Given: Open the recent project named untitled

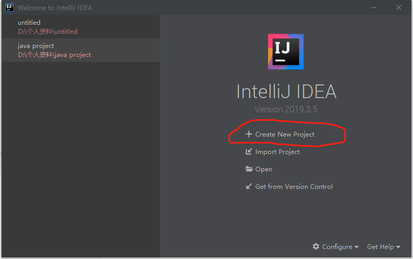Looking at the screenshot, I should click(x=81, y=26).
